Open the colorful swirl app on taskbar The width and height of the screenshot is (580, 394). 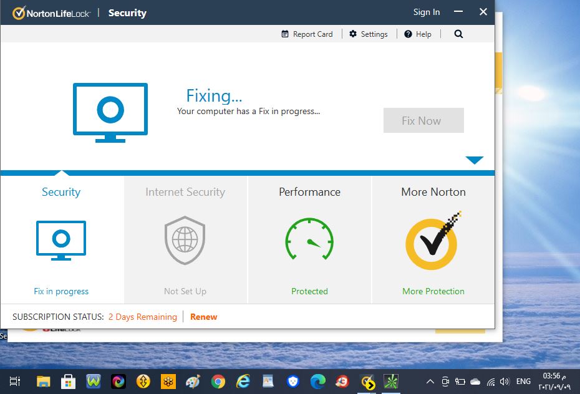118,382
